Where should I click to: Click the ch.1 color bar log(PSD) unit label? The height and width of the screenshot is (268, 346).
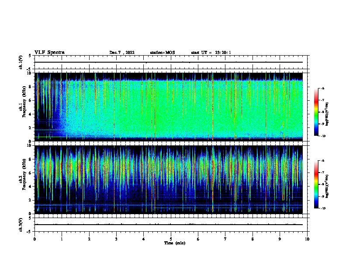[327, 114]
